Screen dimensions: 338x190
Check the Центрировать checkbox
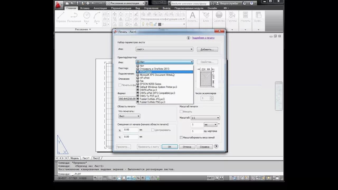(x=153, y=130)
